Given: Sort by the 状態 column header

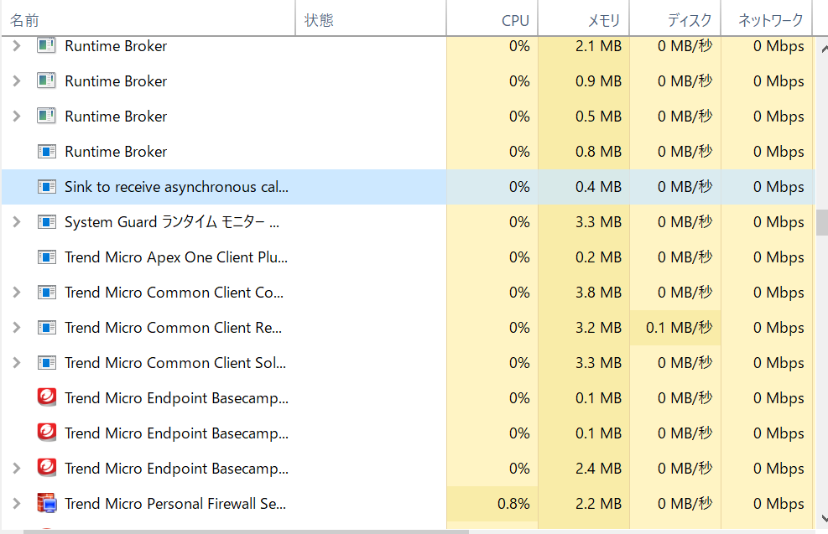Looking at the screenshot, I should click(371, 20).
